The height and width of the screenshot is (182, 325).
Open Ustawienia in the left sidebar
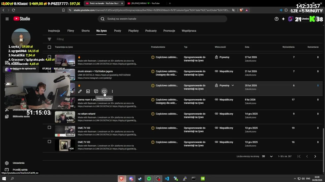point(19,163)
